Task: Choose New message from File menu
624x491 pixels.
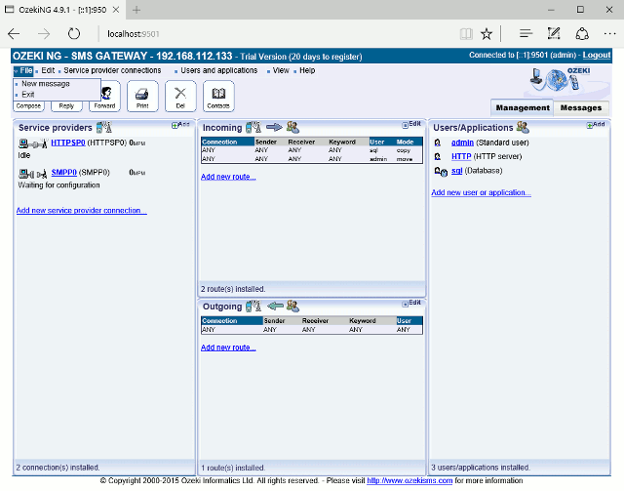Action: click(46, 84)
